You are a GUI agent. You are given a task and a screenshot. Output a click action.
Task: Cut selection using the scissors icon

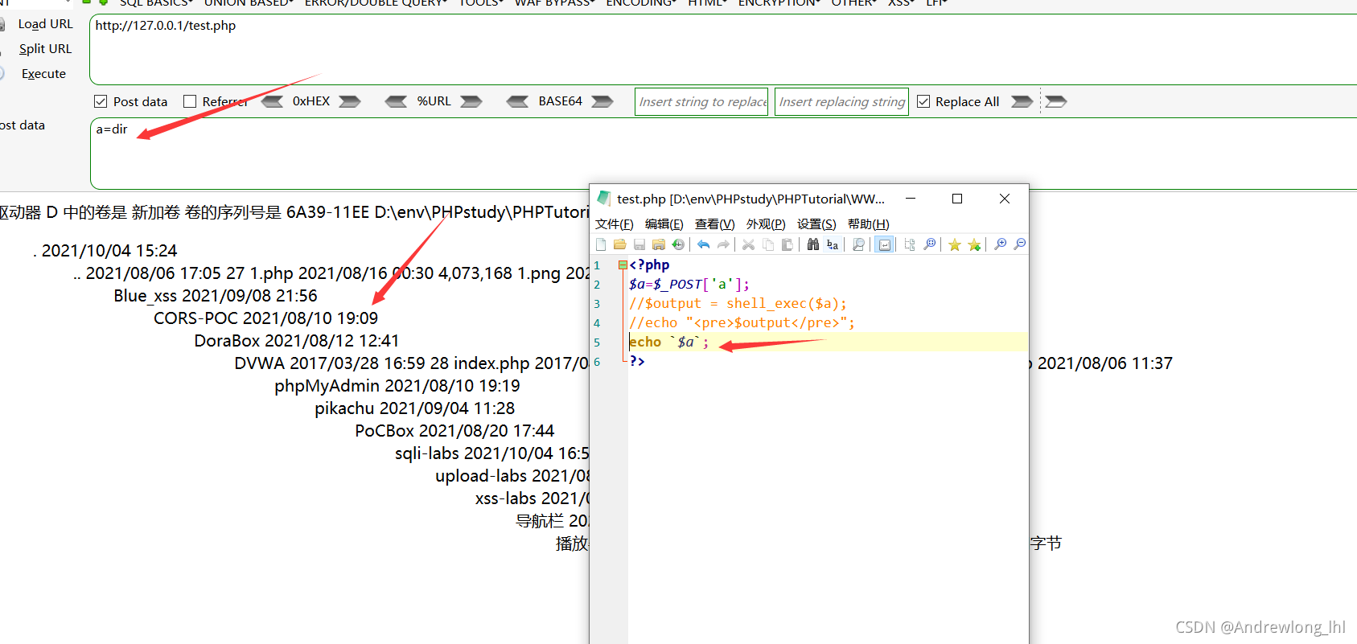click(x=748, y=244)
